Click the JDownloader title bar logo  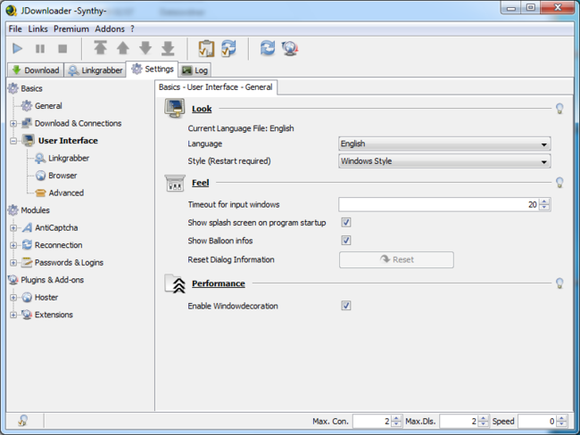coord(12,11)
